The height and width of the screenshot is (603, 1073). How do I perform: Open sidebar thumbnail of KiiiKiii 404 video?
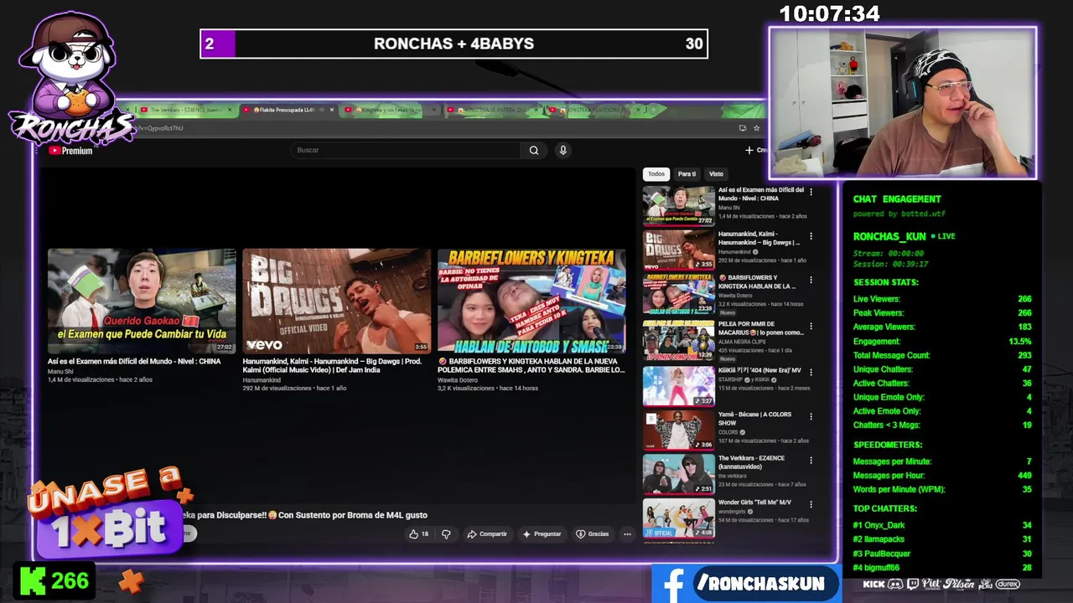679,386
